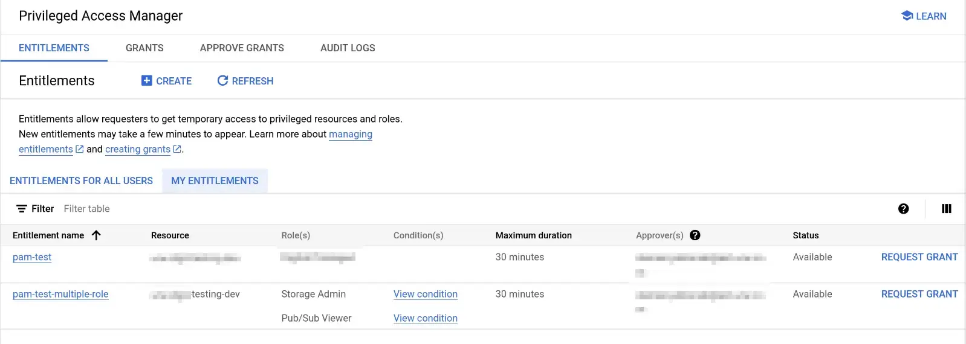The image size is (966, 344).
Task: Click the Resource column header
Action: [170, 235]
